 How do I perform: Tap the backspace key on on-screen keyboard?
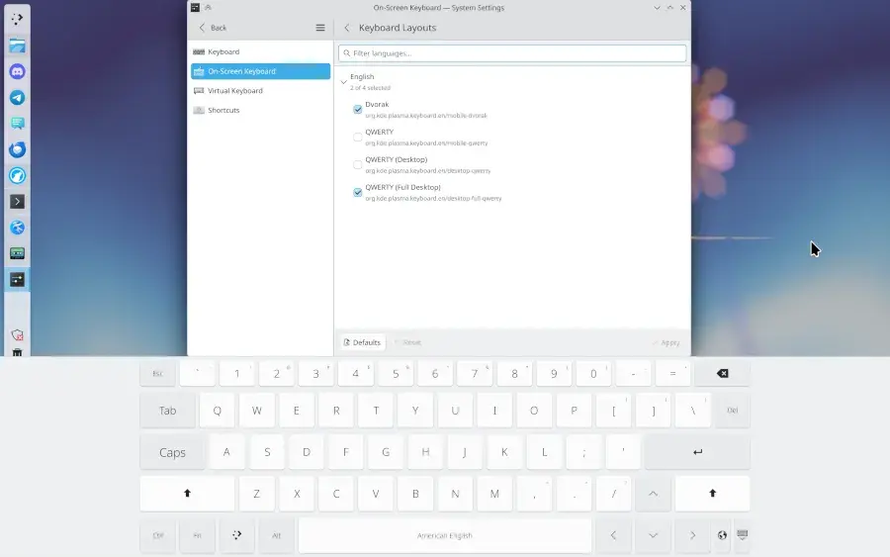722,373
